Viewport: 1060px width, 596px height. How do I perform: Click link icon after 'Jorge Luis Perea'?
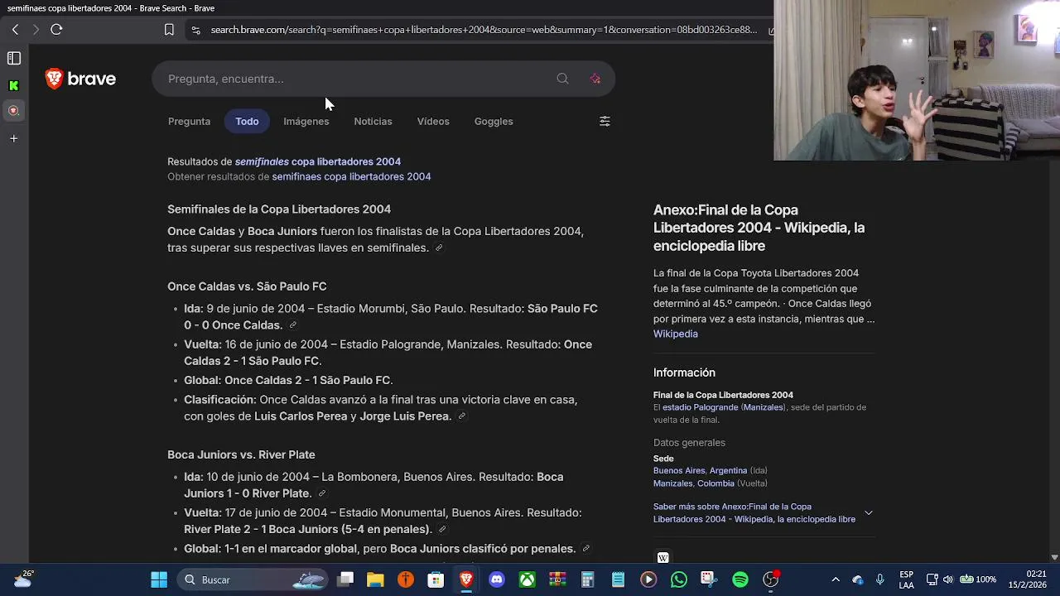coord(461,416)
